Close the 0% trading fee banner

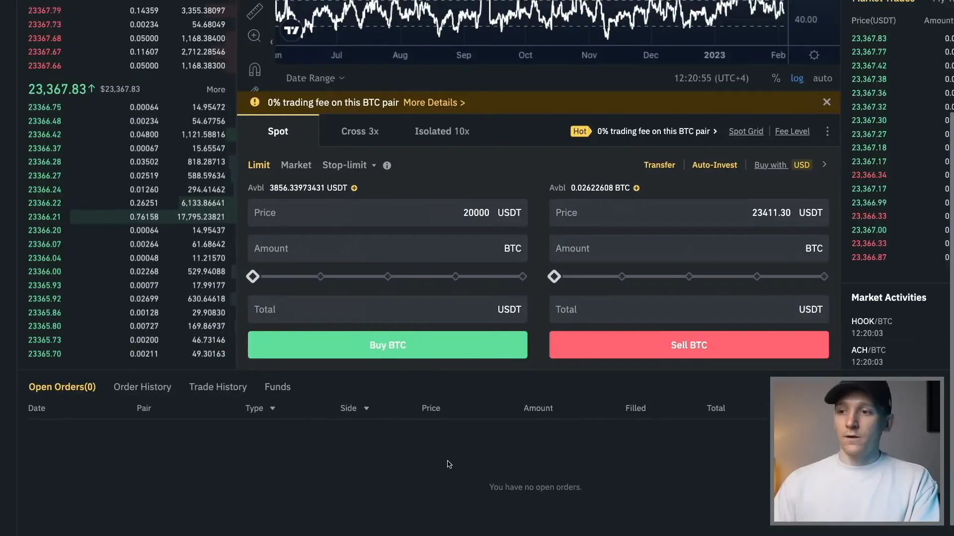[x=827, y=102]
